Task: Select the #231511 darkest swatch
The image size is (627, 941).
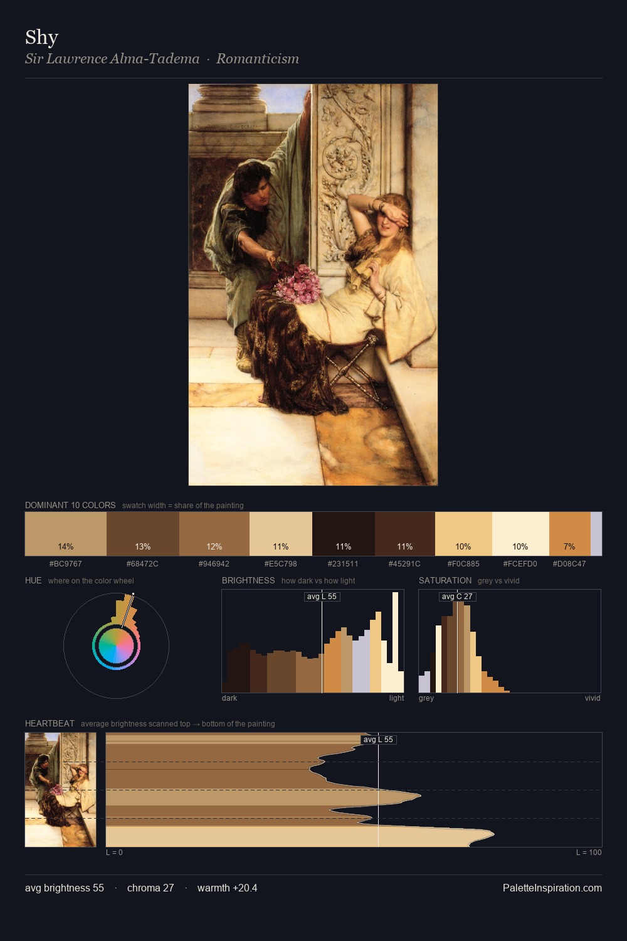Action: click(x=344, y=534)
